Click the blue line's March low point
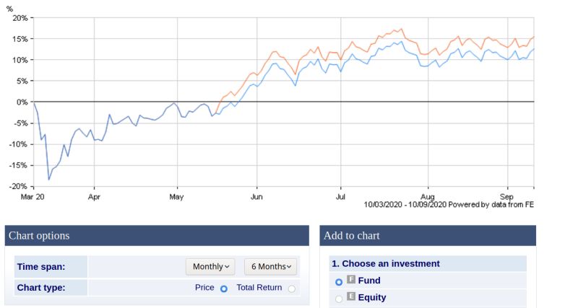 tap(49, 179)
